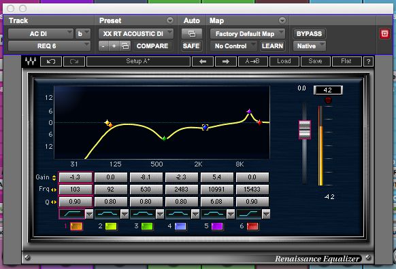396x269 pixels.
Task: Open the AC DI track selector dropdown
Action: point(41,34)
